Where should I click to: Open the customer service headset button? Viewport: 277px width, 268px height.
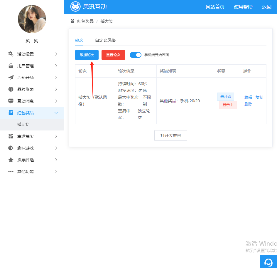tap(268, 262)
